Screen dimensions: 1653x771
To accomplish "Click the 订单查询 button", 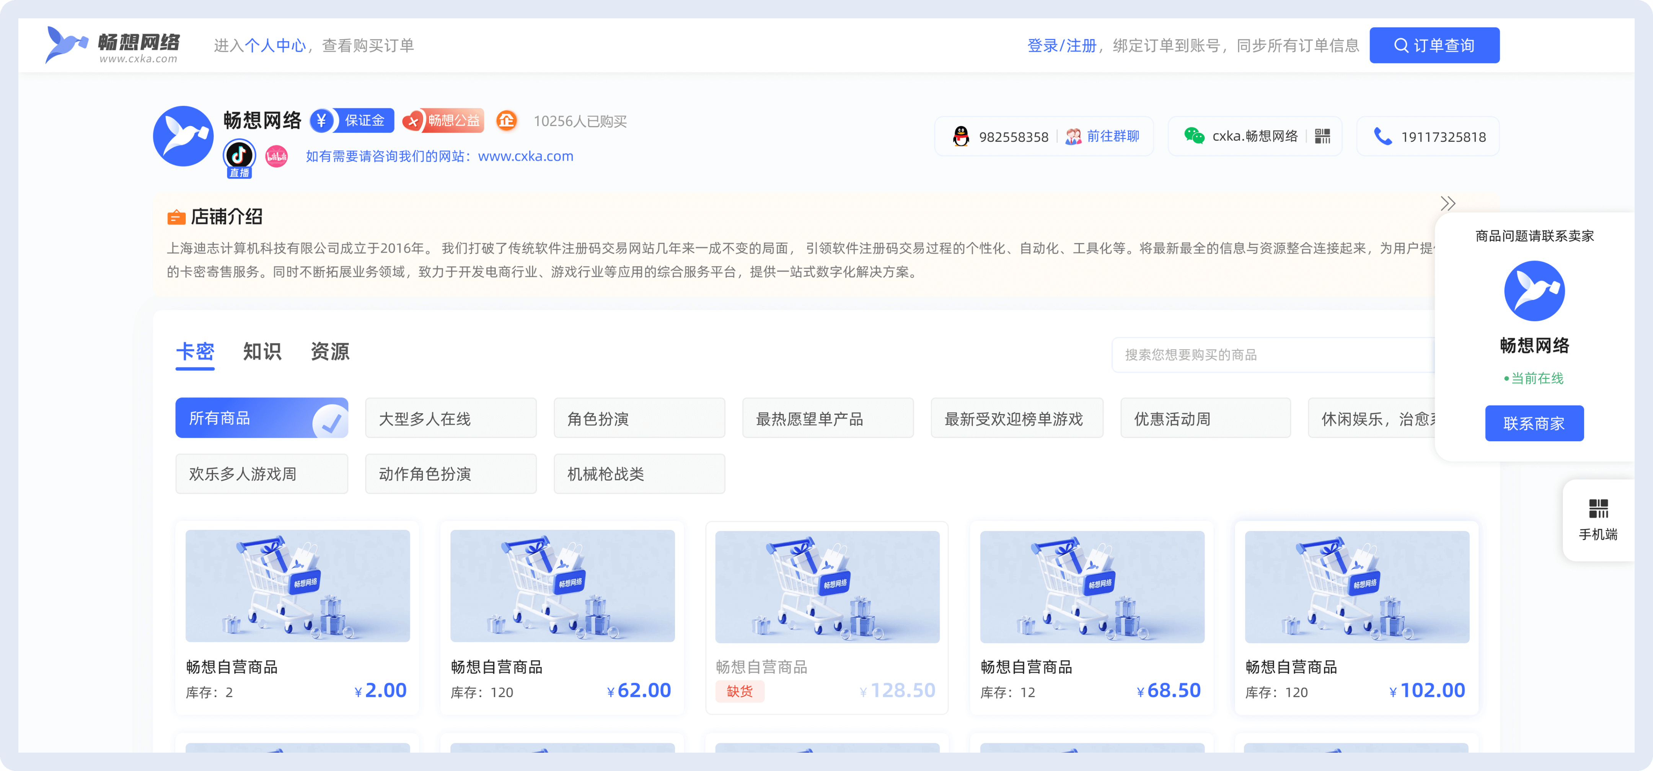I will point(1434,46).
